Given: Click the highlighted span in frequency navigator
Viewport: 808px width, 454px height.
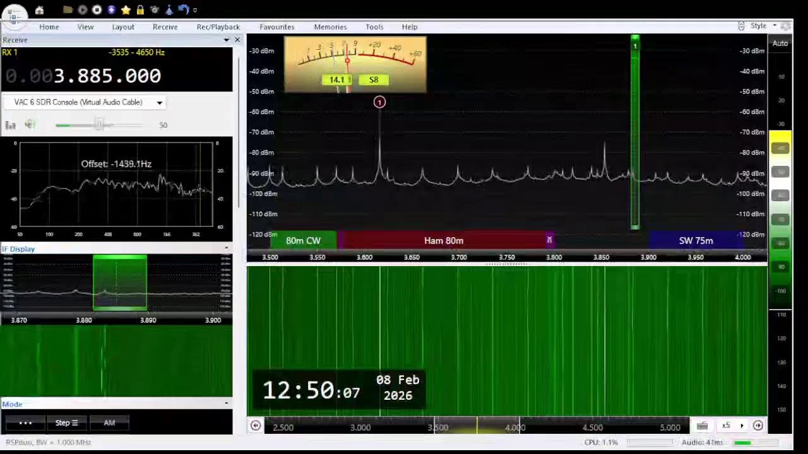Looking at the screenshot, I should coord(477,426).
